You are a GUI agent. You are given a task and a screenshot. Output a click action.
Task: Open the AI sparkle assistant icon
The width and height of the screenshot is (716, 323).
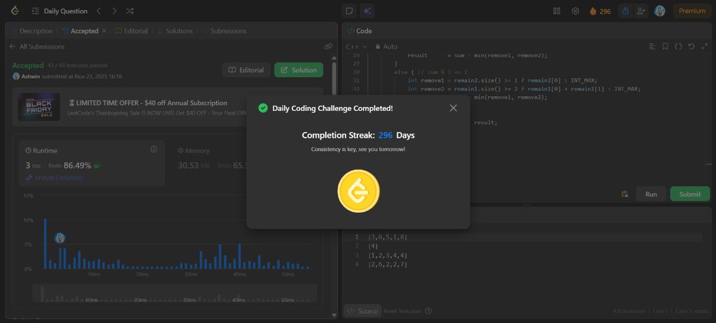(367, 11)
